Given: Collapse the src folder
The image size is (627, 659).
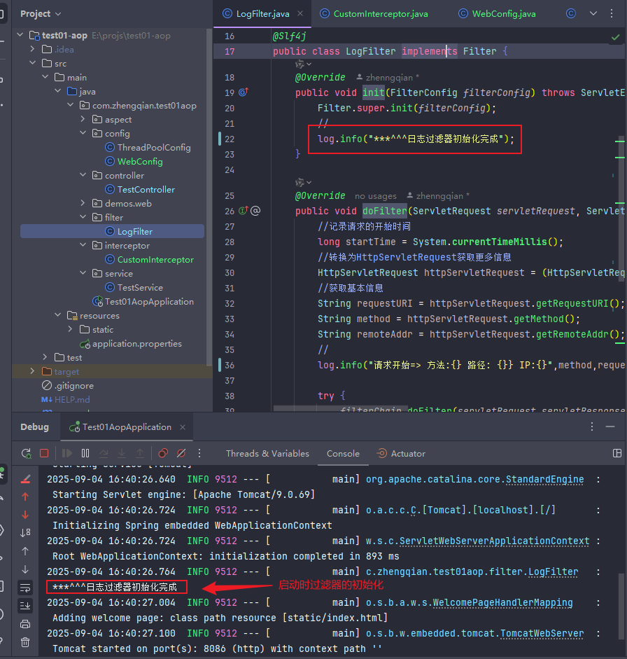Looking at the screenshot, I should pos(32,63).
